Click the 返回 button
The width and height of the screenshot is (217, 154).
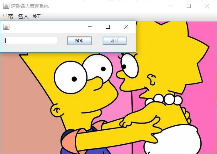tap(114, 41)
